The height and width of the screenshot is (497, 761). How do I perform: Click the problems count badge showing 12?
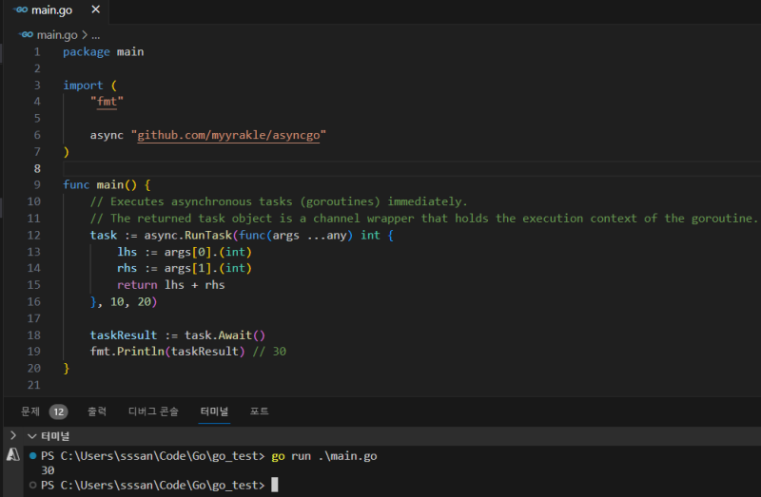tap(58, 411)
